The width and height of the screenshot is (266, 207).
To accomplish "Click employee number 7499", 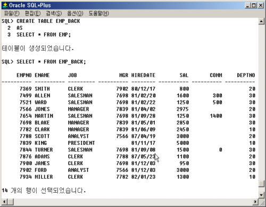I will [x=26, y=95].
